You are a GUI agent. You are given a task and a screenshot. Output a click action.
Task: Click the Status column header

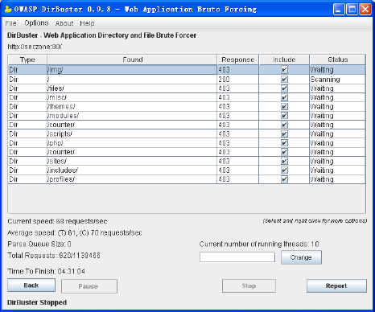[338, 60]
